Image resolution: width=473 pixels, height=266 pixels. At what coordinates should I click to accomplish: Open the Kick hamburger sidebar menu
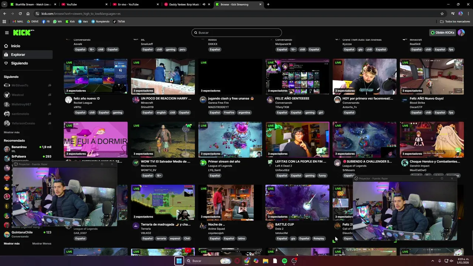7,33
